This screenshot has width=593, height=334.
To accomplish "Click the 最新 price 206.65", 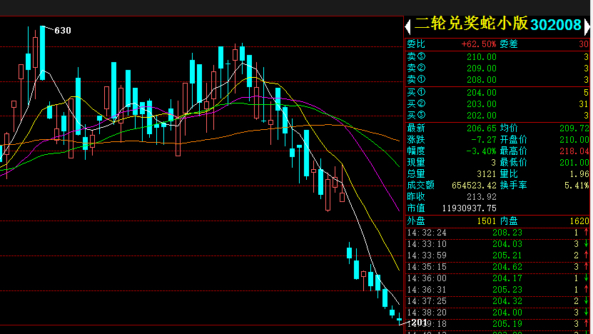I will [x=481, y=128].
